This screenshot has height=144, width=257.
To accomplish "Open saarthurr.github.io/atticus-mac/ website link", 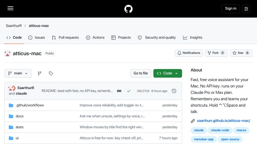I will (224, 121).
